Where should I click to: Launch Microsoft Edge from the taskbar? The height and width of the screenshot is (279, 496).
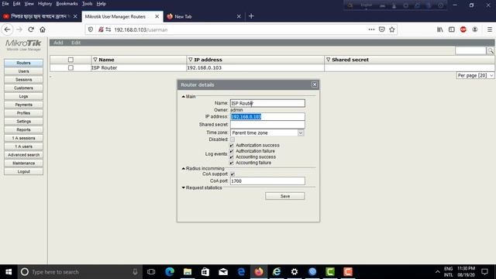(170, 272)
